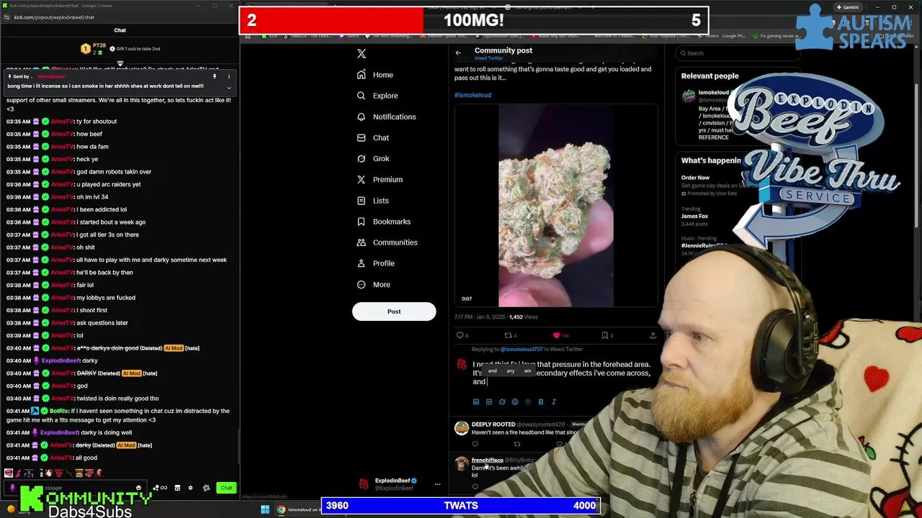Toggle bookmark icon on the post

[x=605, y=335]
